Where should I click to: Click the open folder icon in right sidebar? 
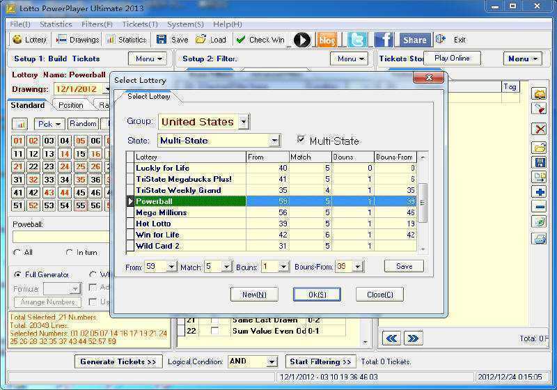pyautogui.click(x=540, y=148)
